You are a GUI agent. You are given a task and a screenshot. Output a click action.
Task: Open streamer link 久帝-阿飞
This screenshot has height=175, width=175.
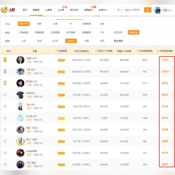coord(31,70)
